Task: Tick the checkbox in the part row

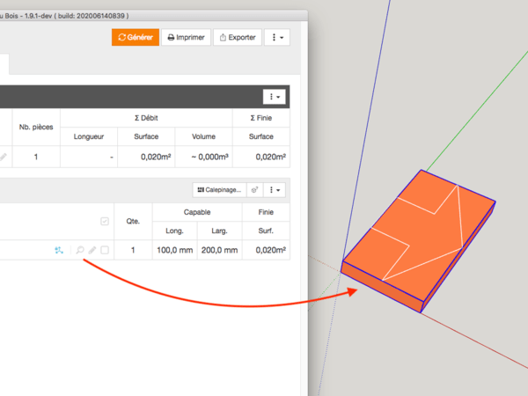Action: click(105, 251)
